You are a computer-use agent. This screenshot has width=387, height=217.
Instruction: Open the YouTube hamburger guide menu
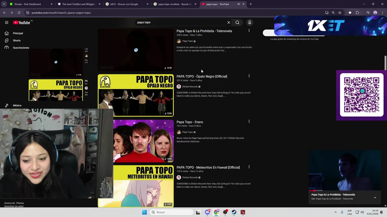click(x=6, y=22)
